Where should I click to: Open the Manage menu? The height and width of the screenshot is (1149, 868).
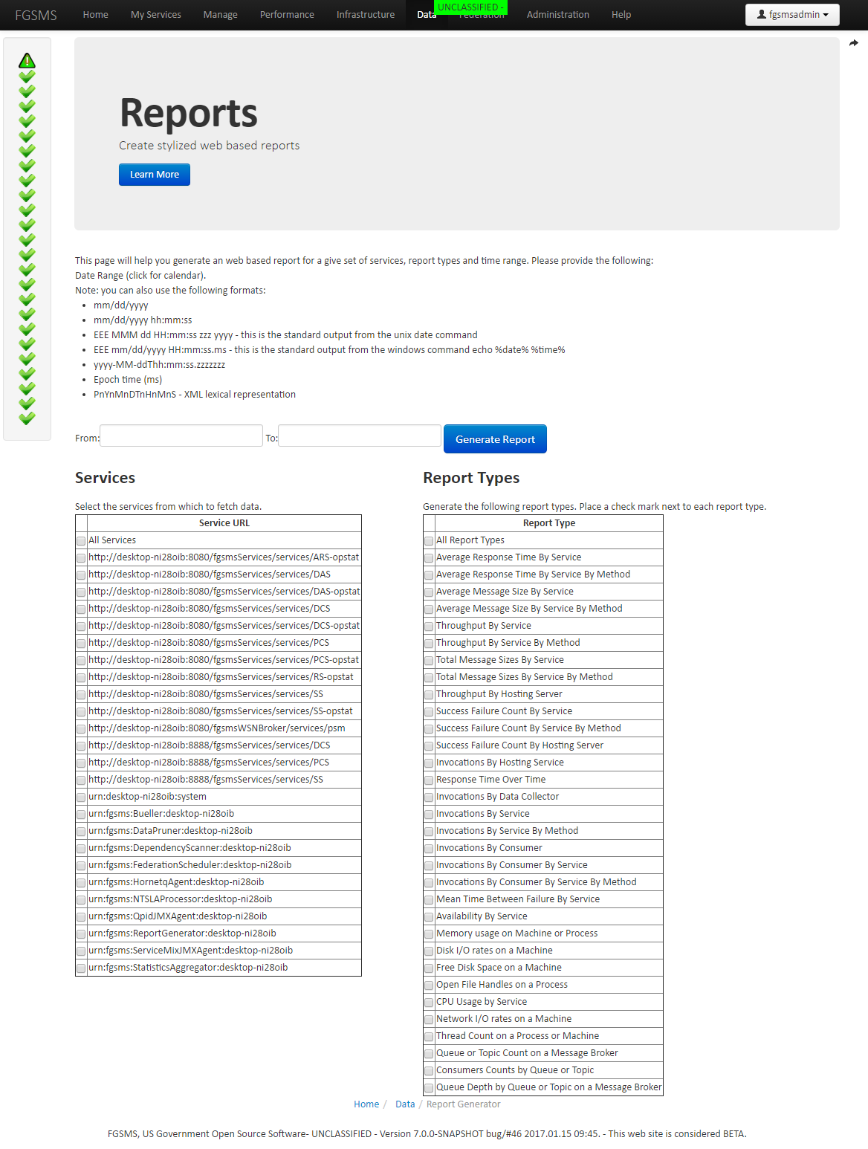click(221, 15)
